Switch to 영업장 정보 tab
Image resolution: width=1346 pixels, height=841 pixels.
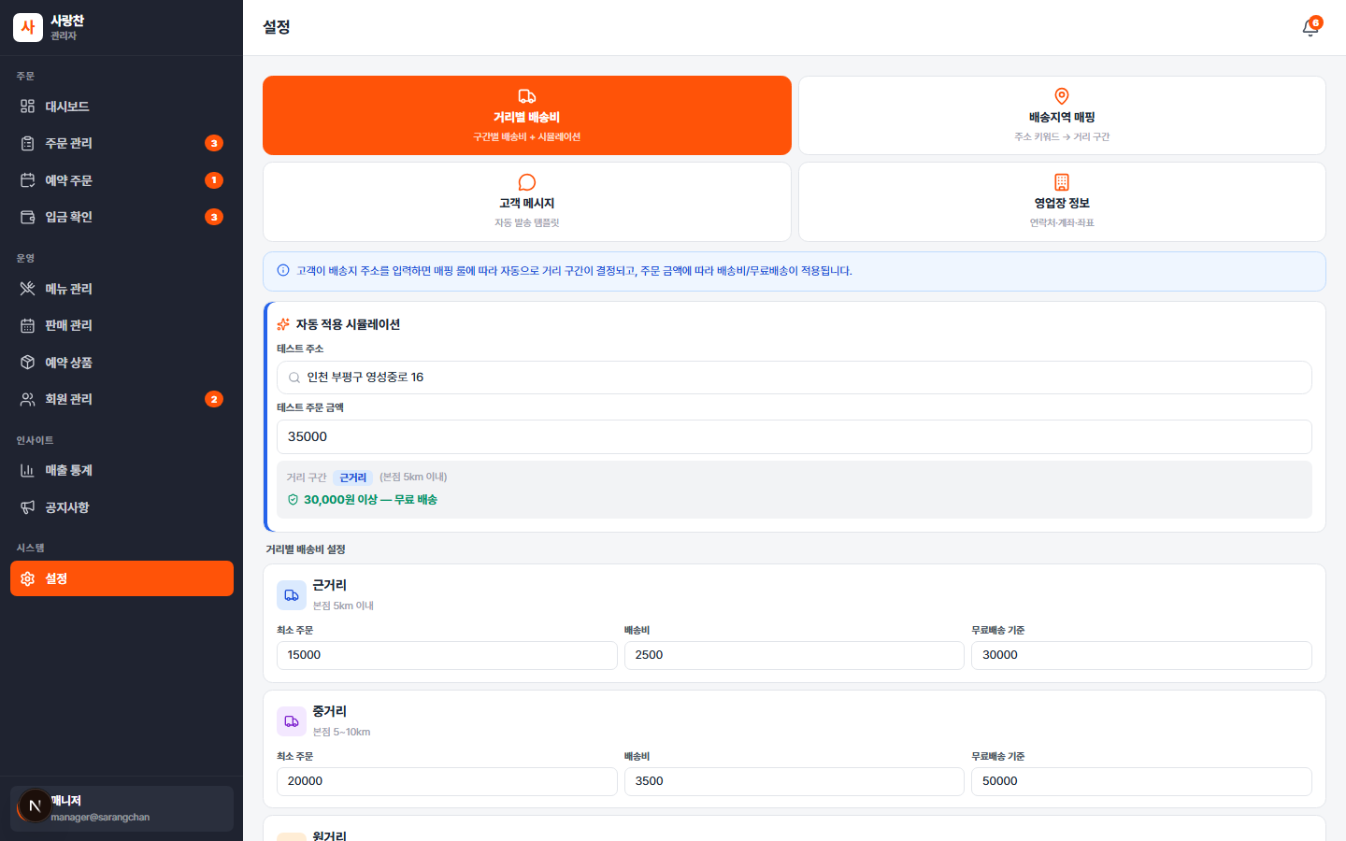click(x=1062, y=202)
